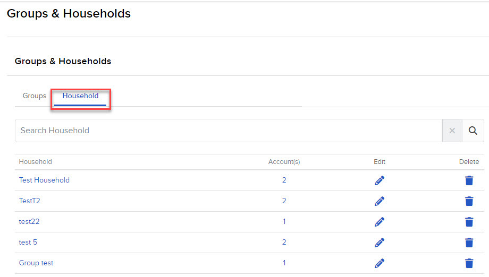Open edit for test 5 household

pyautogui.click(x=379, y=243)
